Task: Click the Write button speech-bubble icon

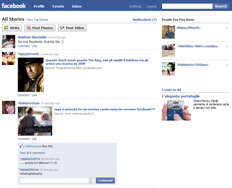Action: (x=6, y=28)
